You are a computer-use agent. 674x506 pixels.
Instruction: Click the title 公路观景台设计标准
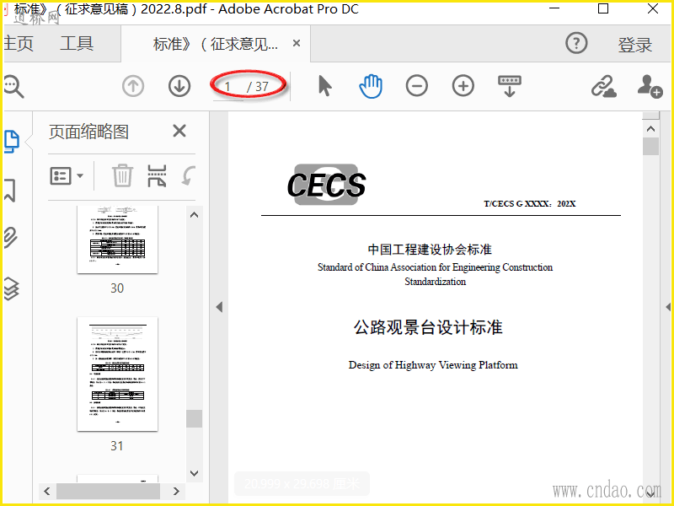[x=428, y=327]
